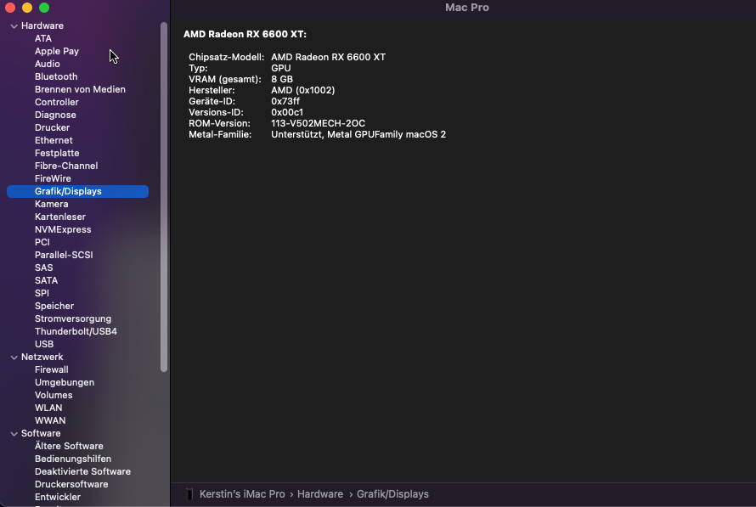
Task: Open the Stromversorgung entry
Action: pos(73,319)
